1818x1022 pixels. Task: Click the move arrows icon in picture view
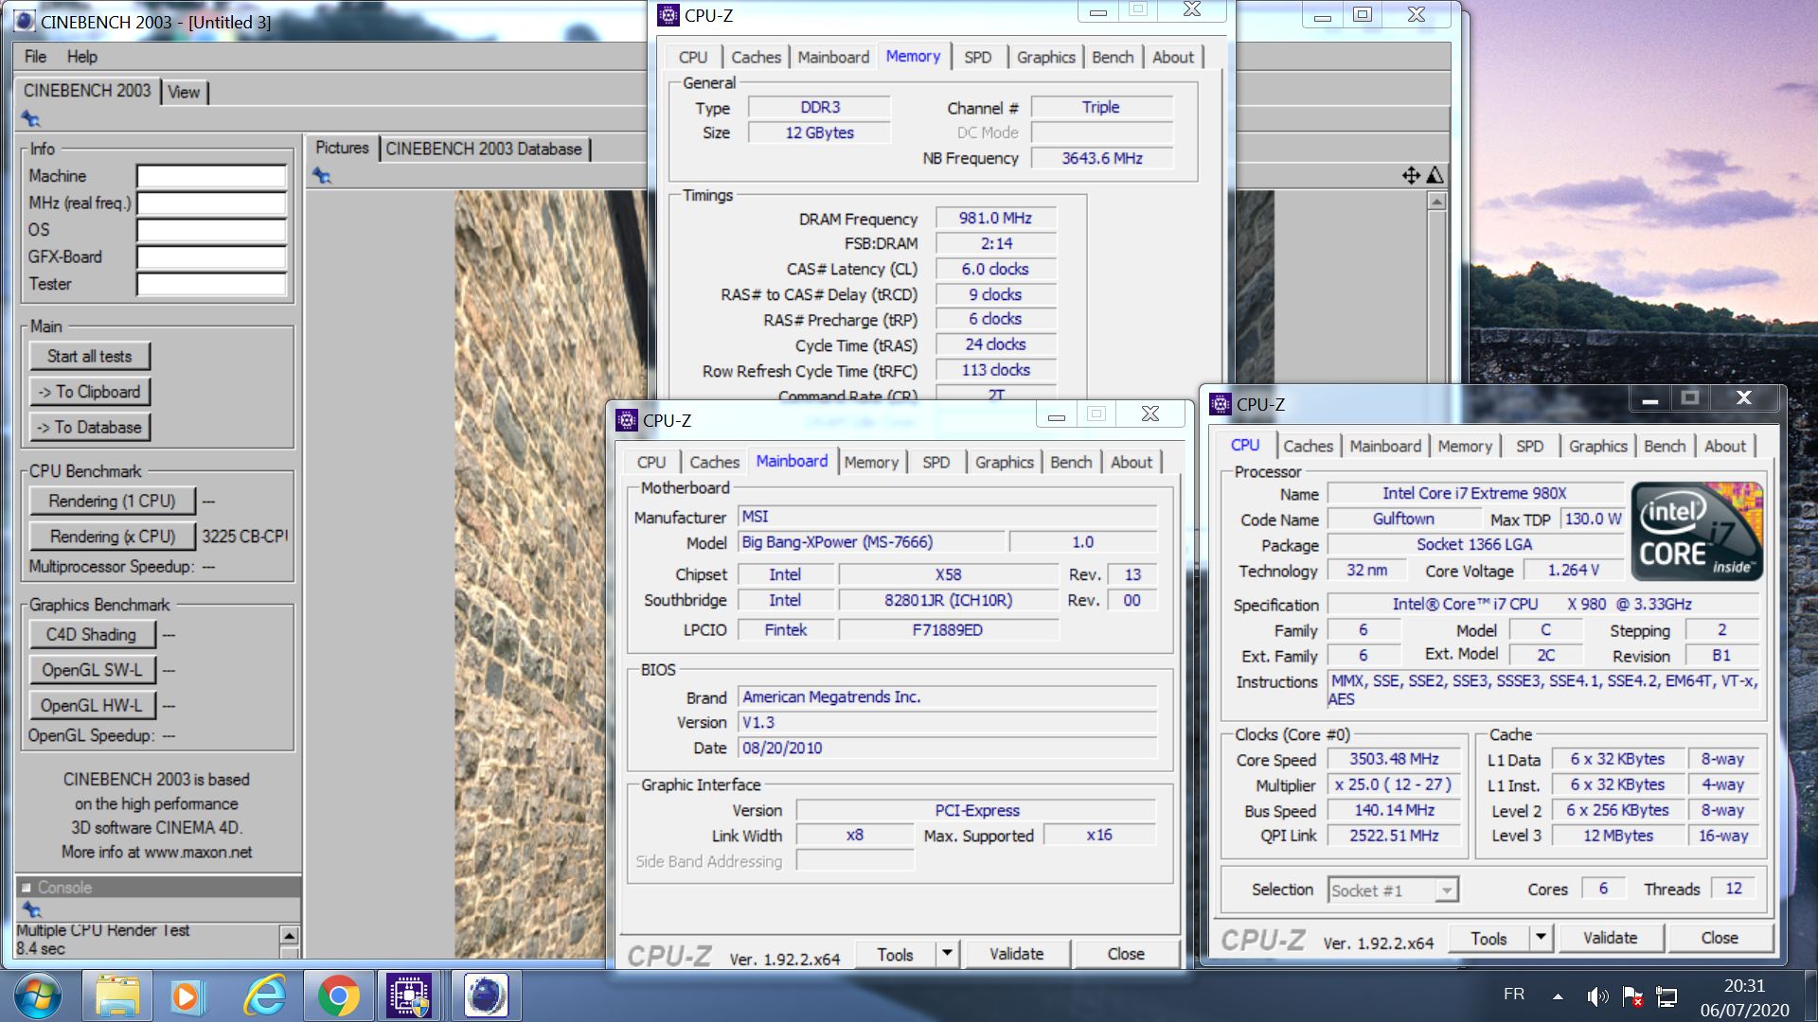(1411, 175)
